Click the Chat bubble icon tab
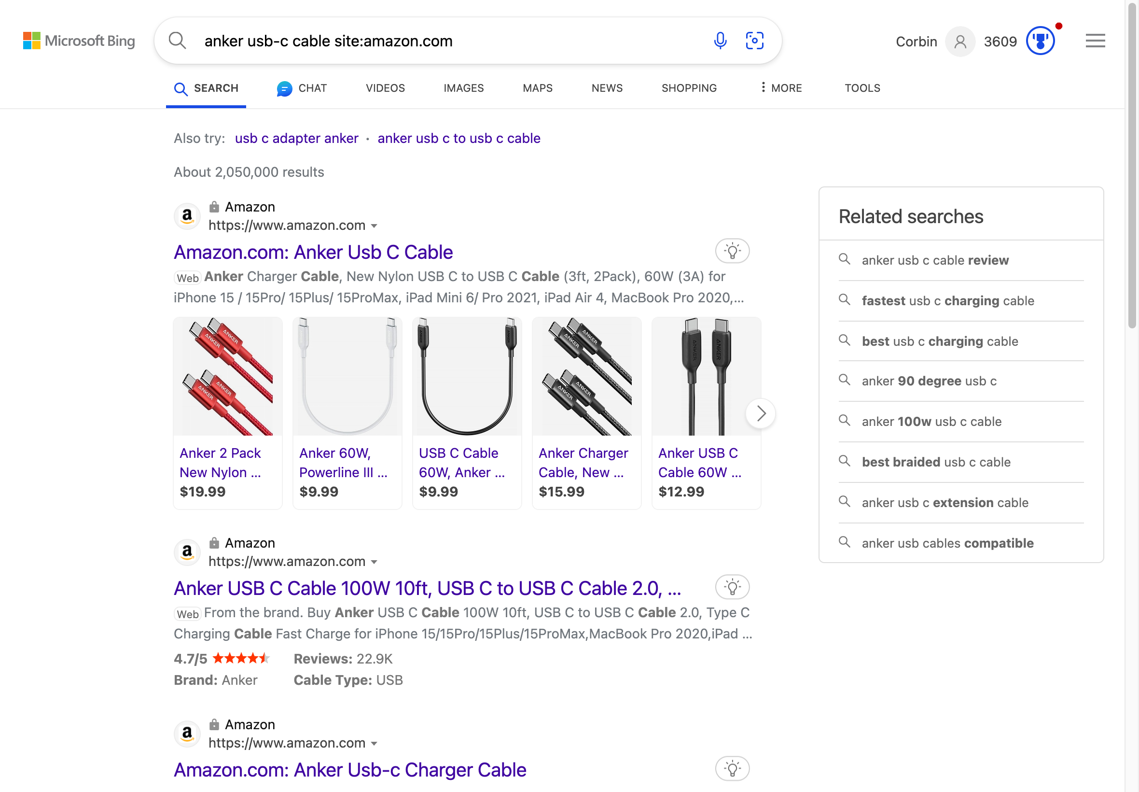The height and width of the screenshot is (792, 1139). [284, 88]
